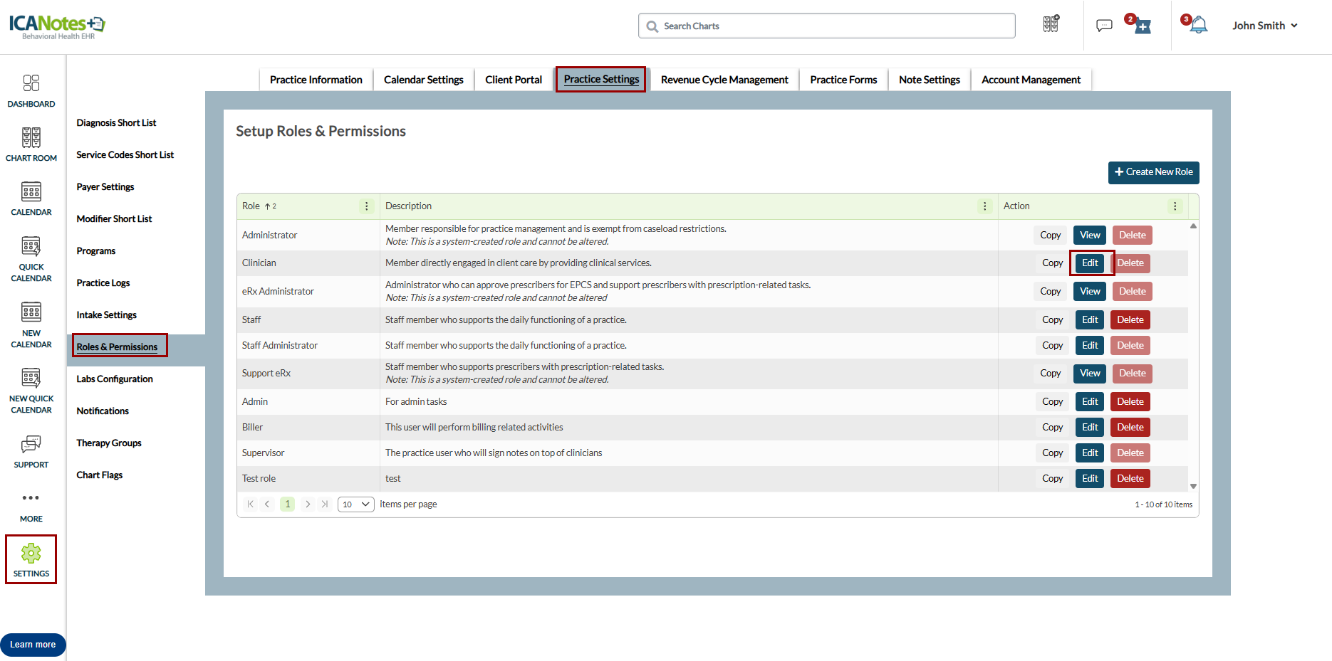Open the Role column options menu
1332x661 pixels.
pos(367,206)
